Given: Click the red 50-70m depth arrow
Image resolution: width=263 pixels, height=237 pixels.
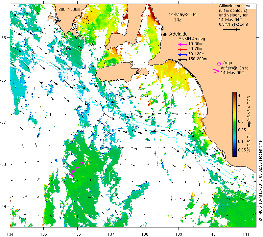Looking at the screenshot, I should (182, 49).
